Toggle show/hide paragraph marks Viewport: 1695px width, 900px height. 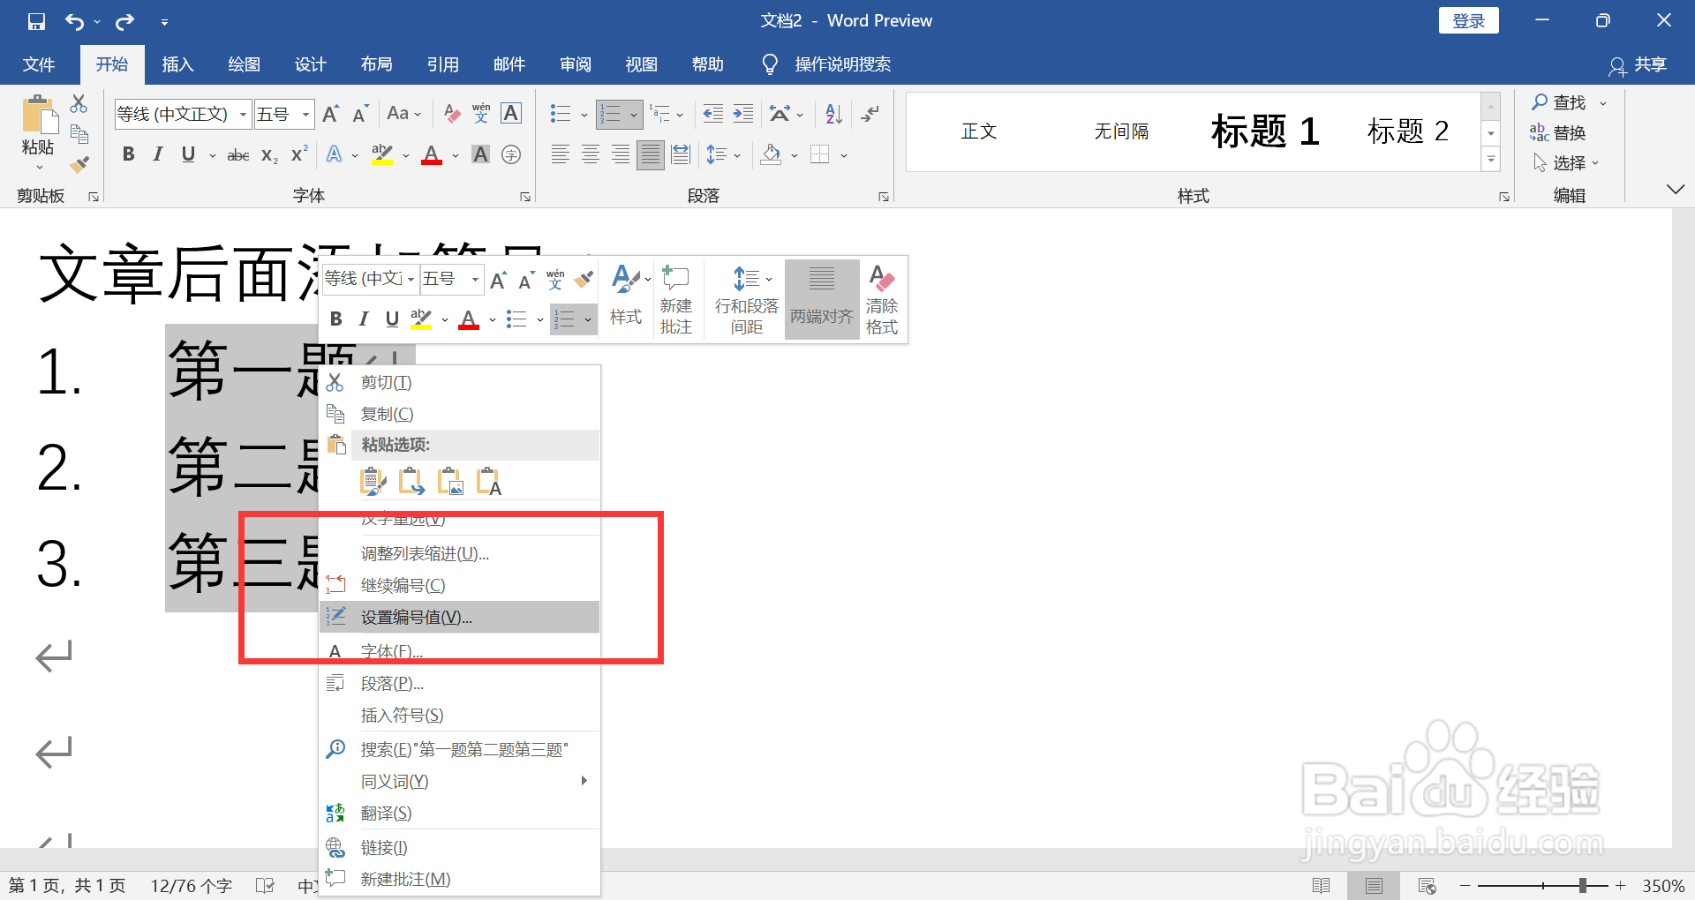870,114
